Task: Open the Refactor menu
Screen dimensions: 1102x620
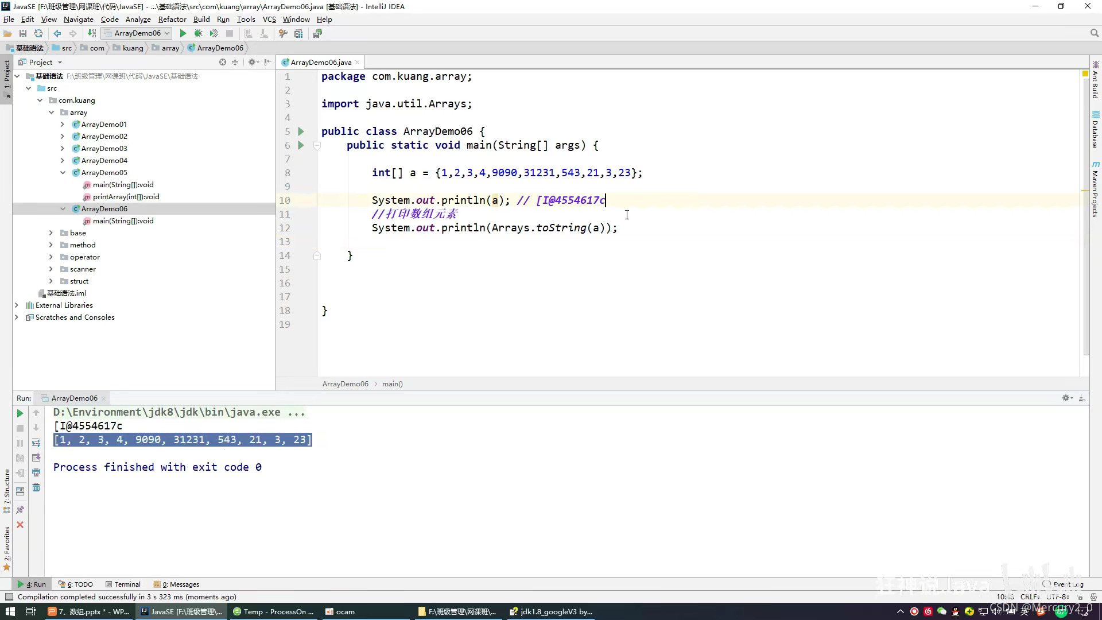Action: (x=172, y=19)
